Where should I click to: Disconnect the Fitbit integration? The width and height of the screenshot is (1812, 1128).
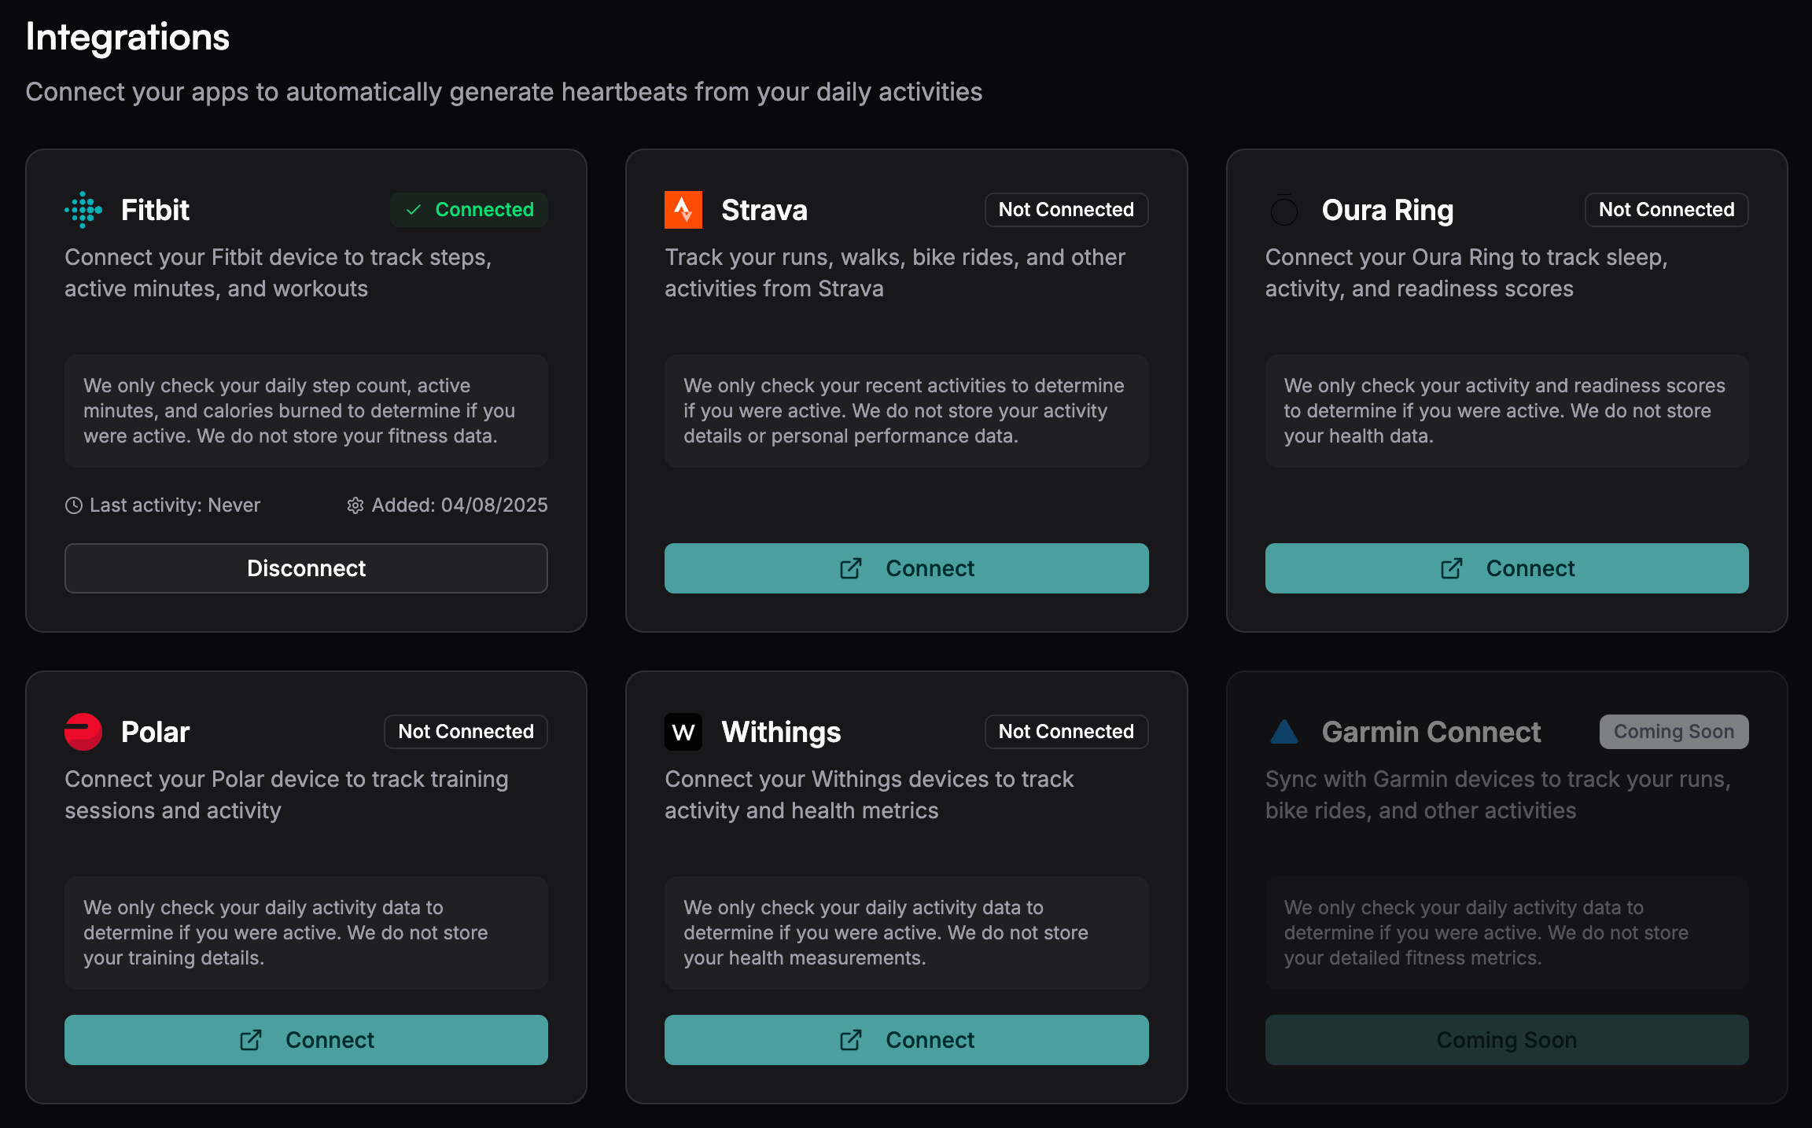[306, 568]
